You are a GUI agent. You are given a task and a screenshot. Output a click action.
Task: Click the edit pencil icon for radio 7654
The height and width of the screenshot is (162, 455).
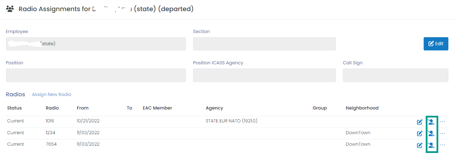click(420, 145)
